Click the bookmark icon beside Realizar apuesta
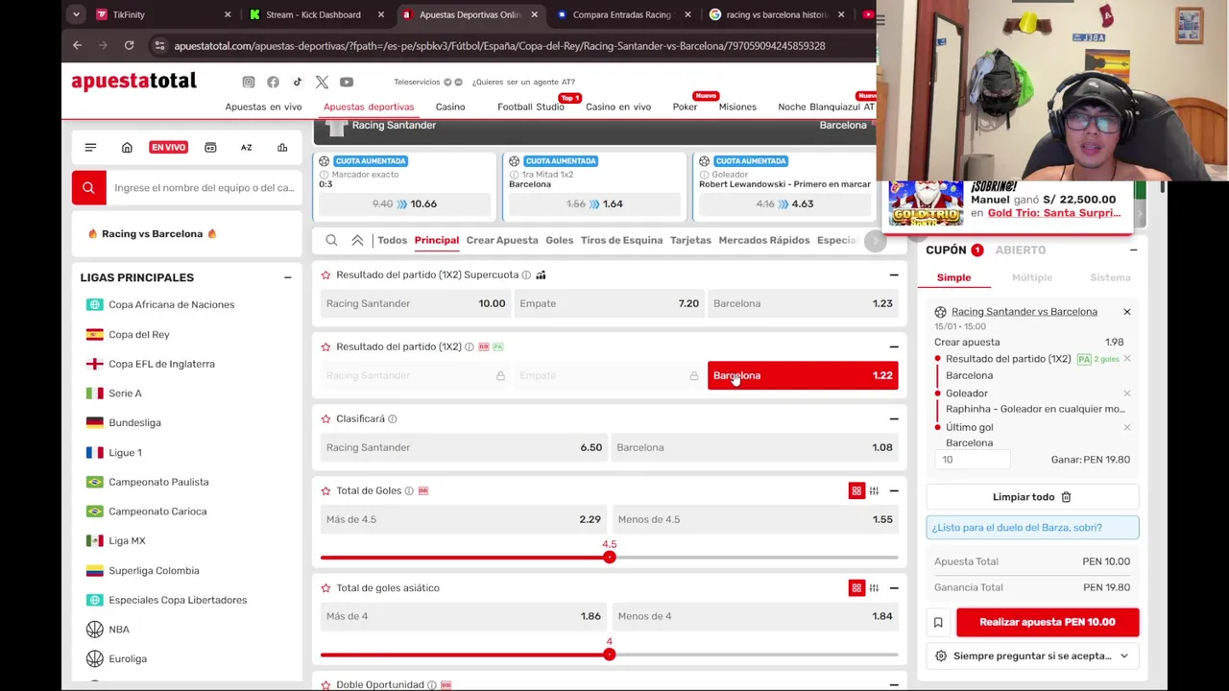 pyautogui.click(x=938, y=622)
